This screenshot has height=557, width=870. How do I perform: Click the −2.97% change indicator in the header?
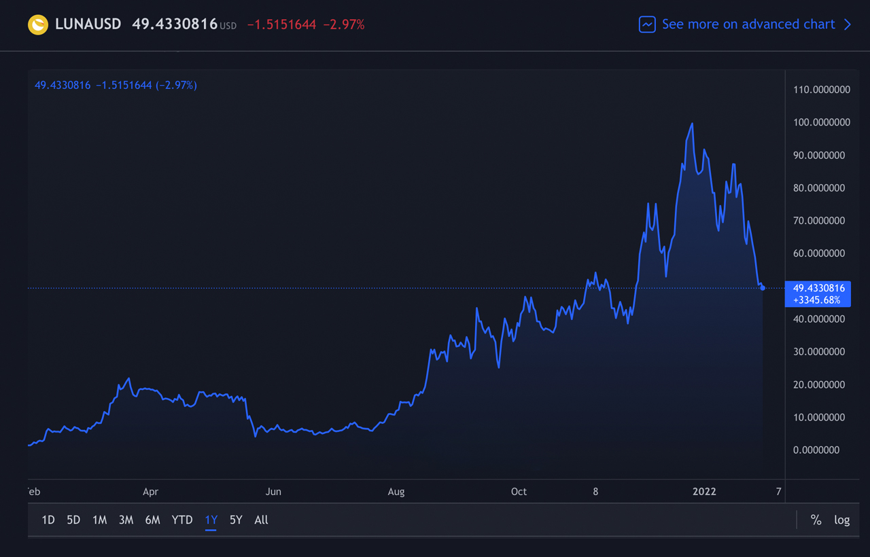click(346, 24)
